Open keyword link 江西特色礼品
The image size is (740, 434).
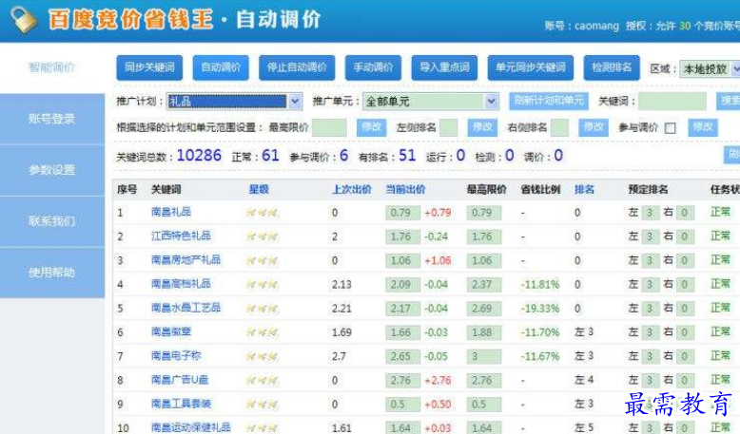pyautogui.click(x=181, y=236)
